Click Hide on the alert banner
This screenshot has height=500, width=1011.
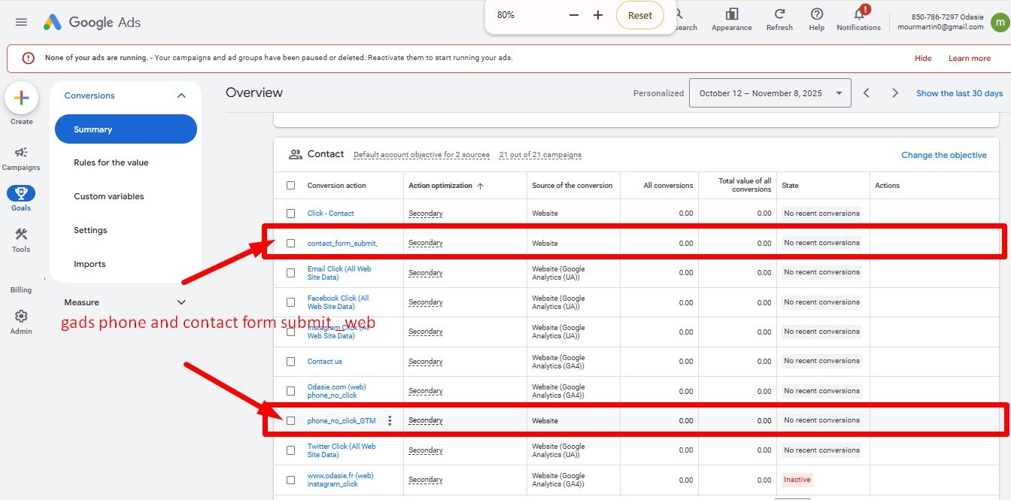(x=923, y=58)
